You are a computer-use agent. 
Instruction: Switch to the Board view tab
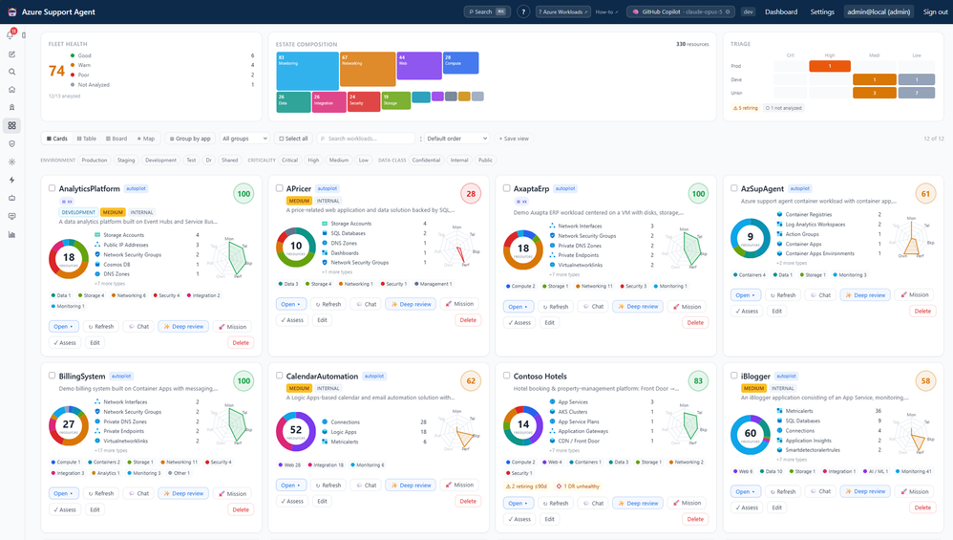[x=116, y=139]
